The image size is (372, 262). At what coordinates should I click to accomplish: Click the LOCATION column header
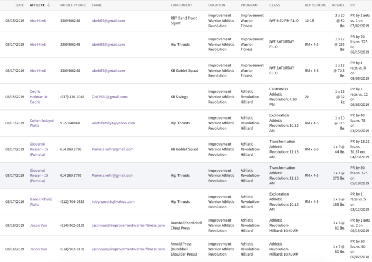coord(217,5)
